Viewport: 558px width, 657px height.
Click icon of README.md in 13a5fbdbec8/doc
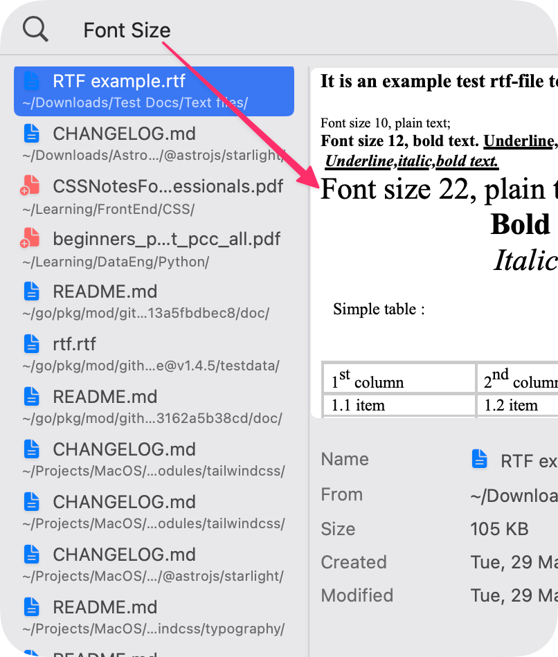[x=32, y=291]
